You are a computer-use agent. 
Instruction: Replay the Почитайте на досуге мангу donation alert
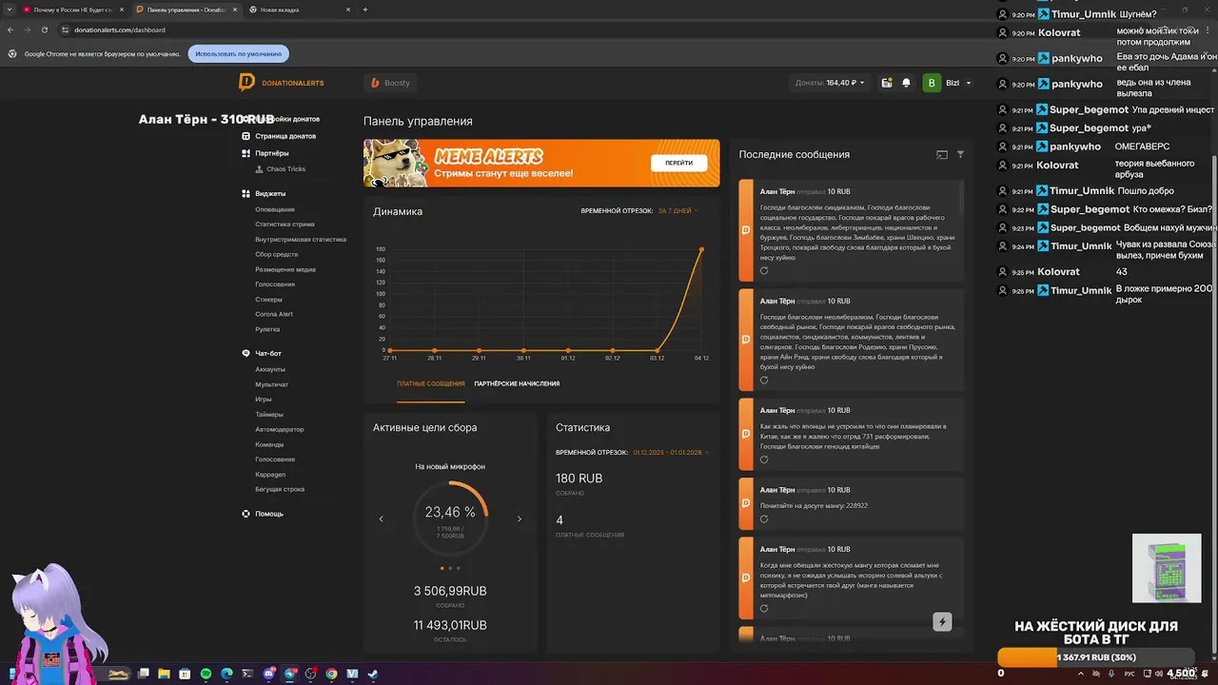[764, 519]
